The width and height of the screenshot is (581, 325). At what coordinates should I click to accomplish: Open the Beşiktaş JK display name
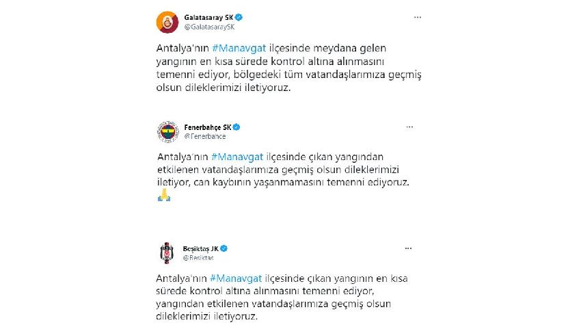200,248
